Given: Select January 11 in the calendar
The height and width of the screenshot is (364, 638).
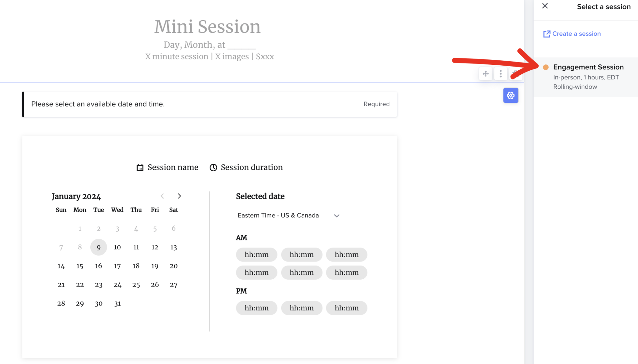Looking at the screenshot, I should pos(136,247).
